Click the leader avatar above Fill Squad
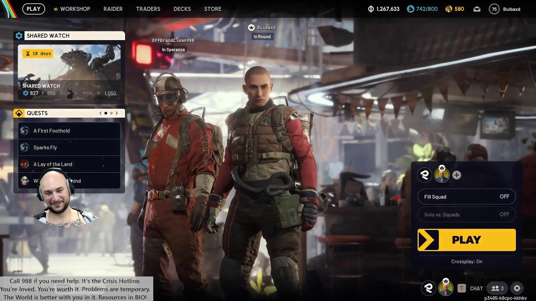This screenshot has width=536, height=301. tap(442, 174)
